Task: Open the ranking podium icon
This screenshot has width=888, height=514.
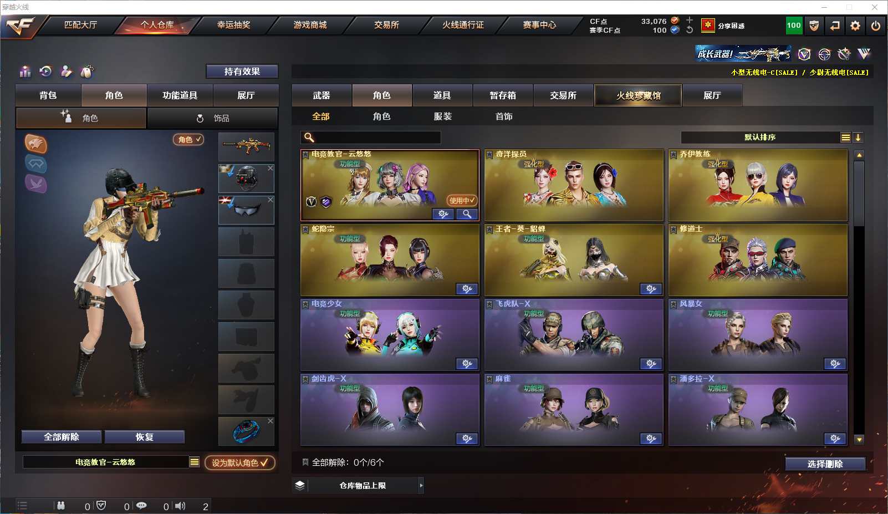Action: (25, 72)
